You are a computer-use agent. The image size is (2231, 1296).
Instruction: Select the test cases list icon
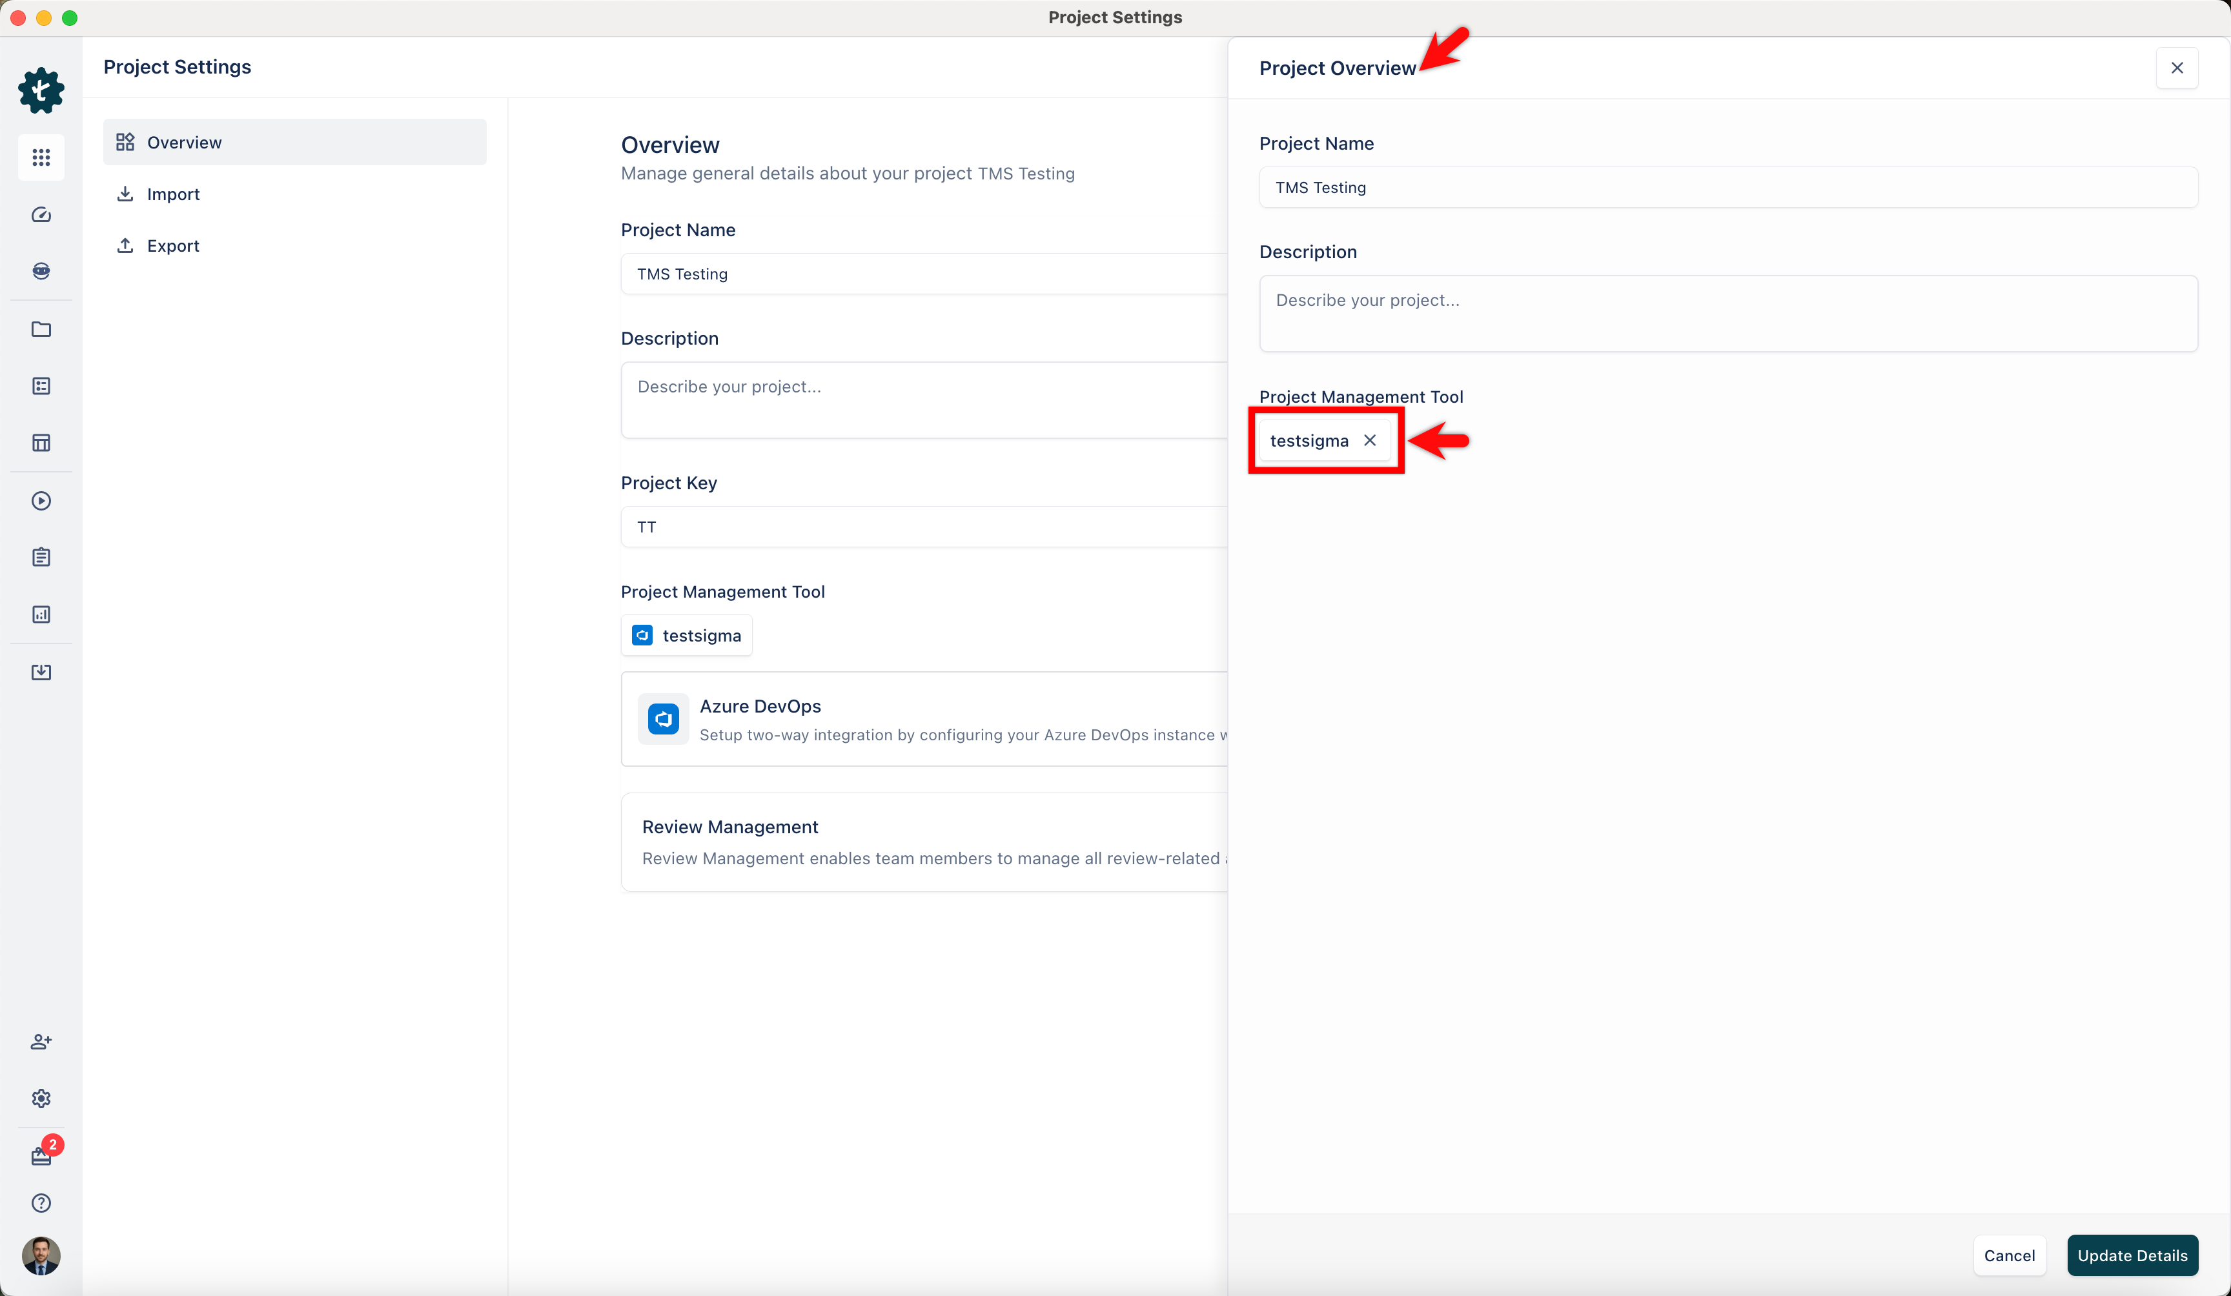pyautogui.click(x=41, y=386)
